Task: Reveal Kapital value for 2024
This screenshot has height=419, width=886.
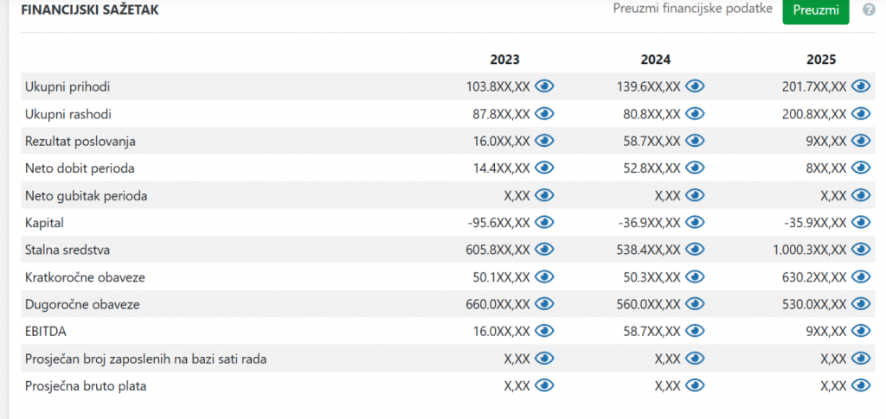Action: [695, 223]
